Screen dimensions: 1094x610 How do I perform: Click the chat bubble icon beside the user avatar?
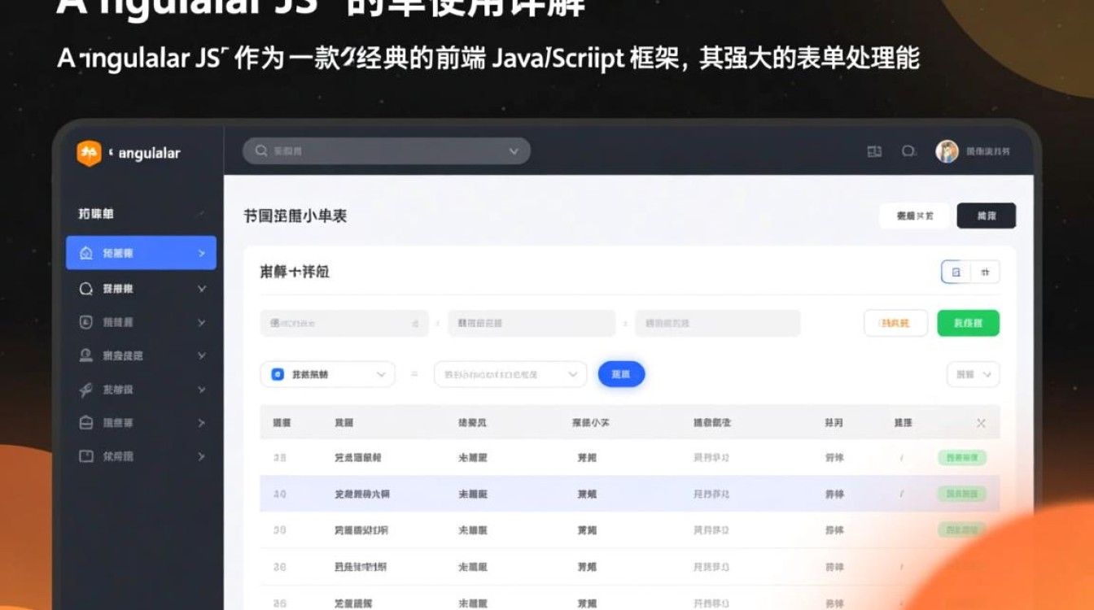click(x=908, y=151)
